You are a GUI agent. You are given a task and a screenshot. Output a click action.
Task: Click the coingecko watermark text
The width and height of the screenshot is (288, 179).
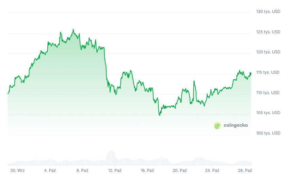[x=236, y=125]
